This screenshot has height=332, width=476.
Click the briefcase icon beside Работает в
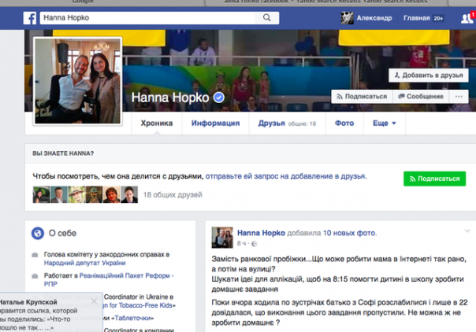(35, 276)
